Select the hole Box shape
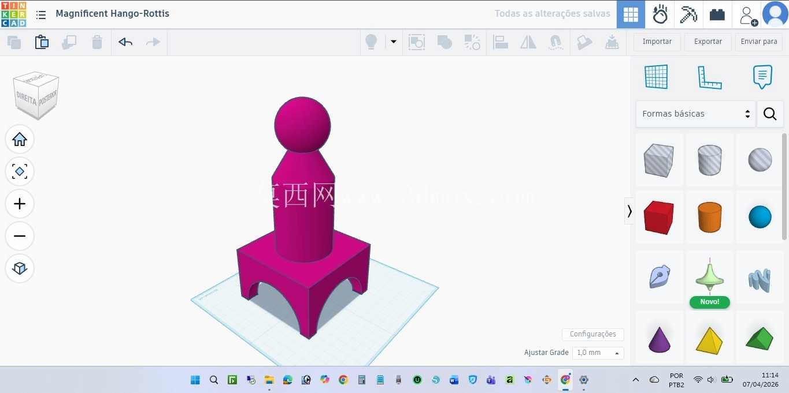The height and width of the screenshot is (393, 789). (x=659, y=160)
